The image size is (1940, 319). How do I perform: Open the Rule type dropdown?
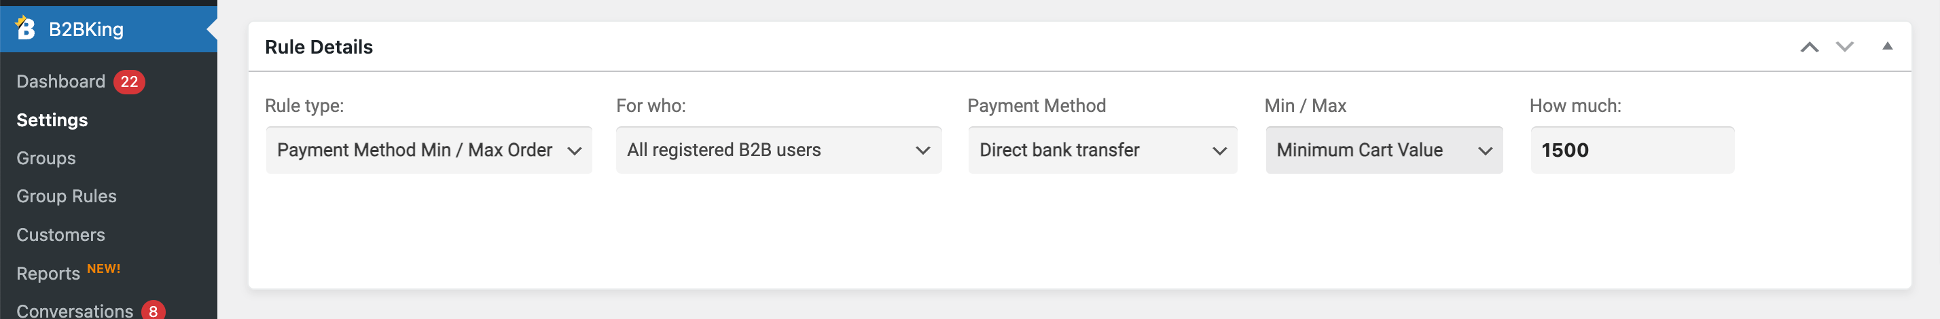click(x=429, y=150)
